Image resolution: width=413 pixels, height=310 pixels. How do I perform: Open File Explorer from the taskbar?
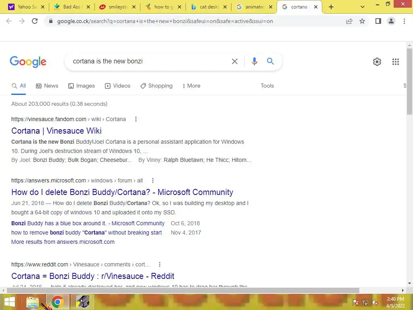tap(32, 302)
